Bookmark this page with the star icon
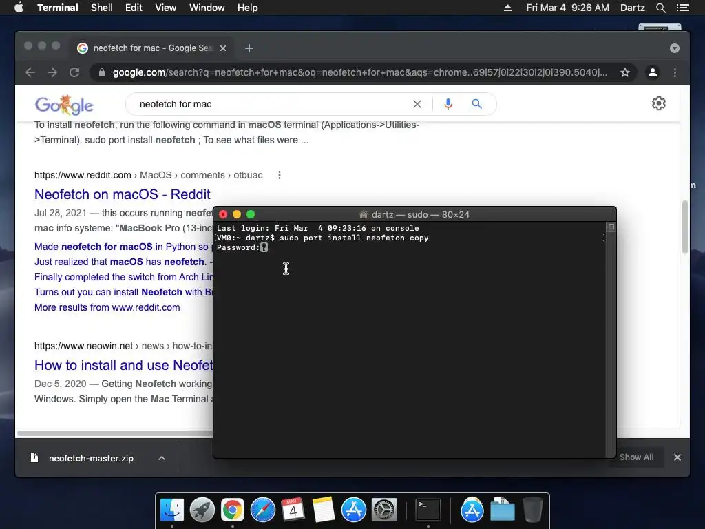This screenshot has height=529, width=705. [x=625, y=72]
